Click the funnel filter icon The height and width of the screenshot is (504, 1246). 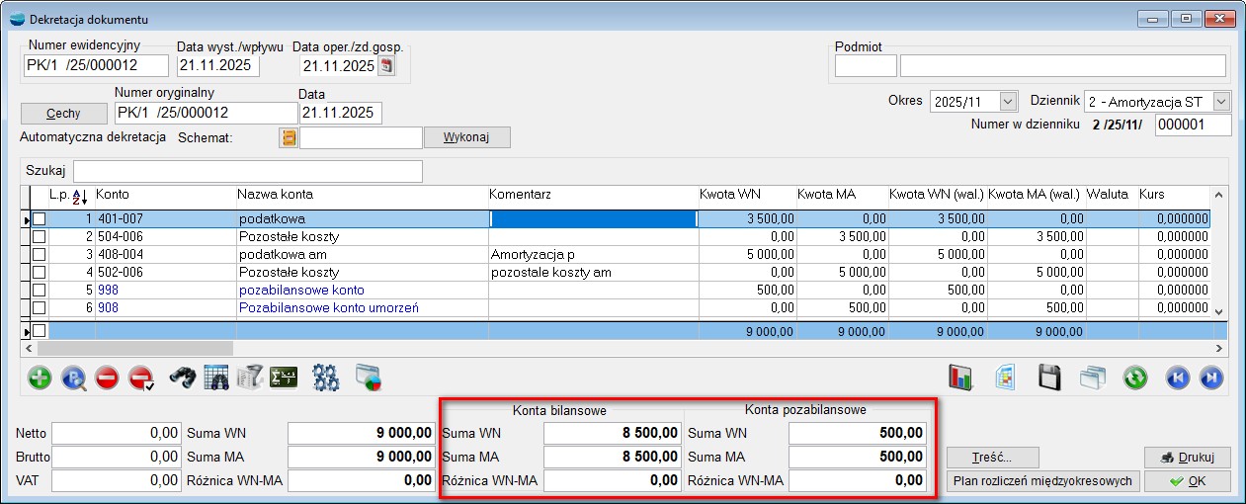[x=250, y=378]
